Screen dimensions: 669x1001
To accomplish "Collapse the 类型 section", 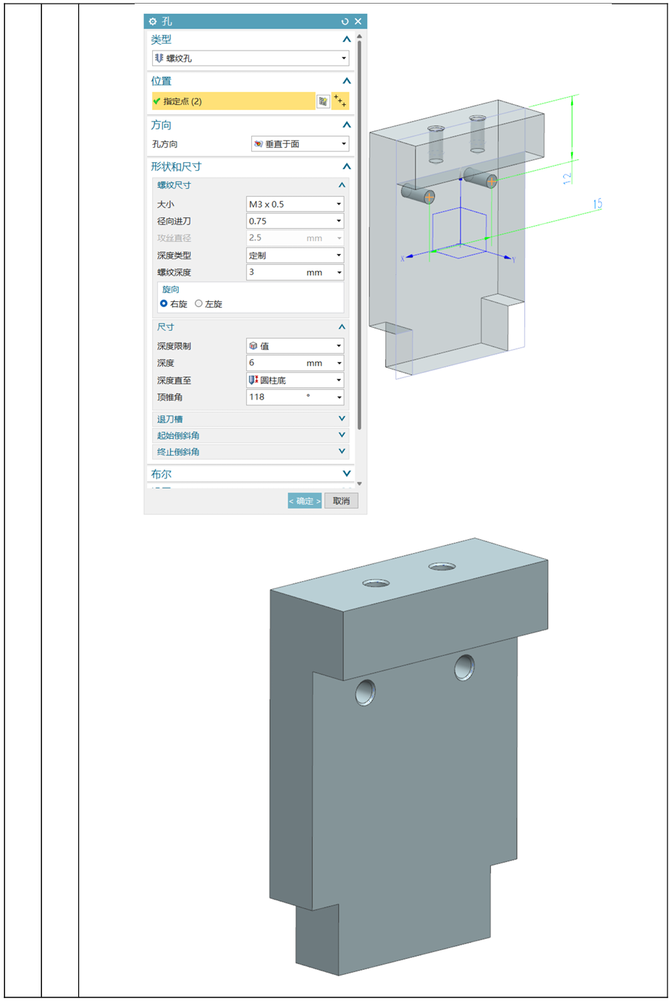I will 346,39.
